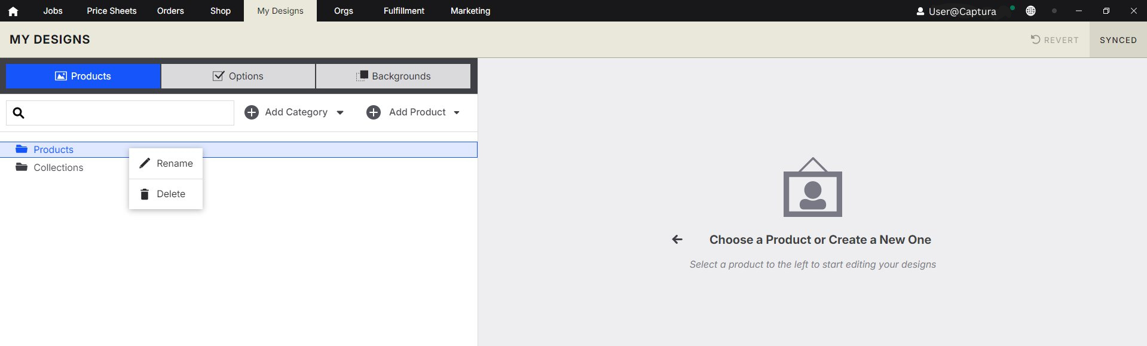Switch to the Backgrounds tab
The height and width of the screenshot is (346, 1147).
click(x=393, y=76)
